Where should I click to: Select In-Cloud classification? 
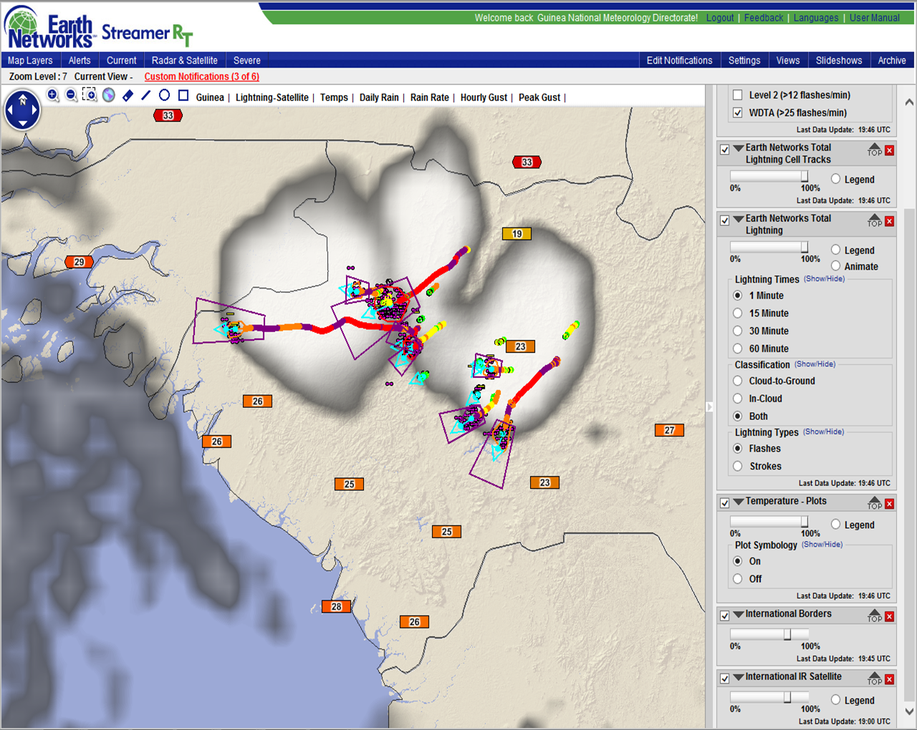pos(737,399)
